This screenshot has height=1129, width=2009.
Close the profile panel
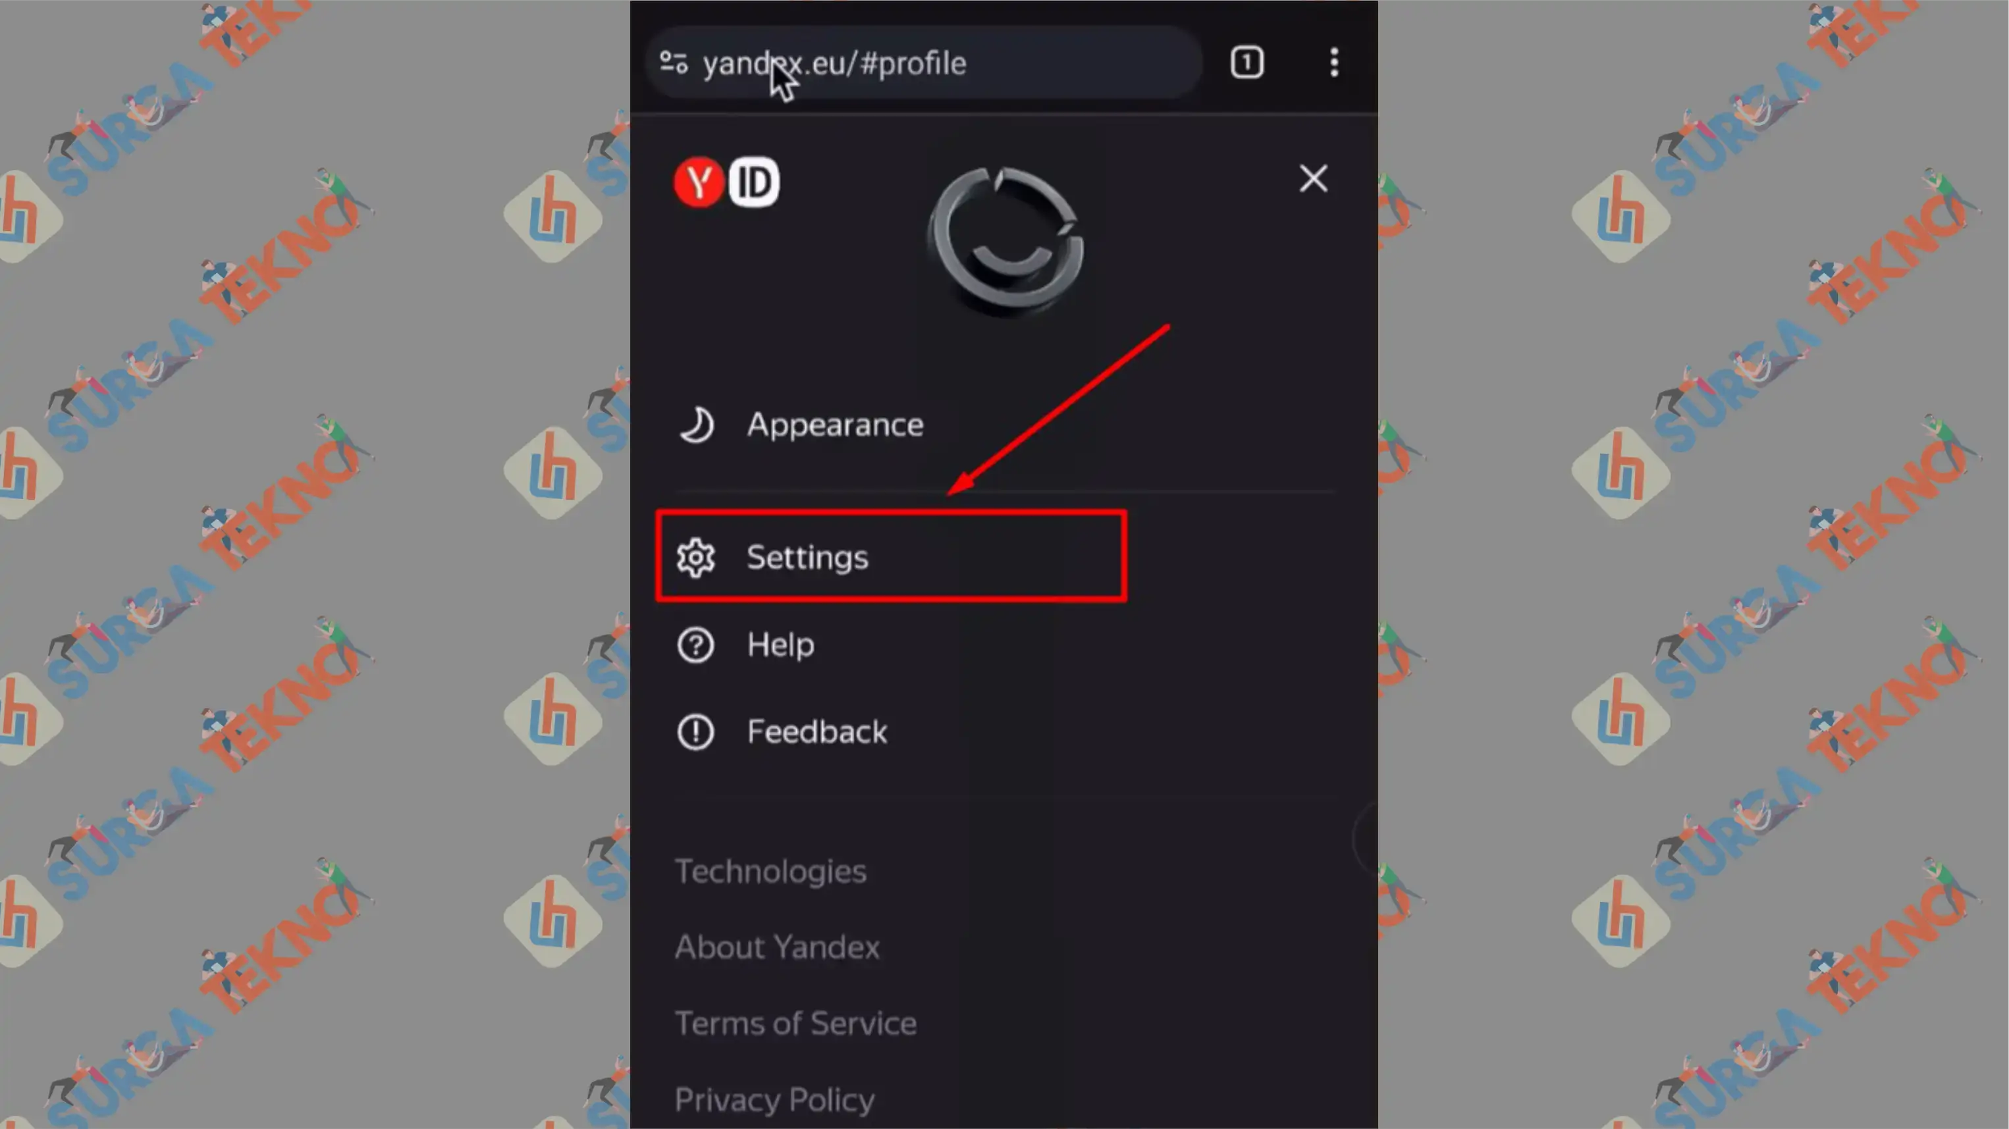[x=1312, y=176]
